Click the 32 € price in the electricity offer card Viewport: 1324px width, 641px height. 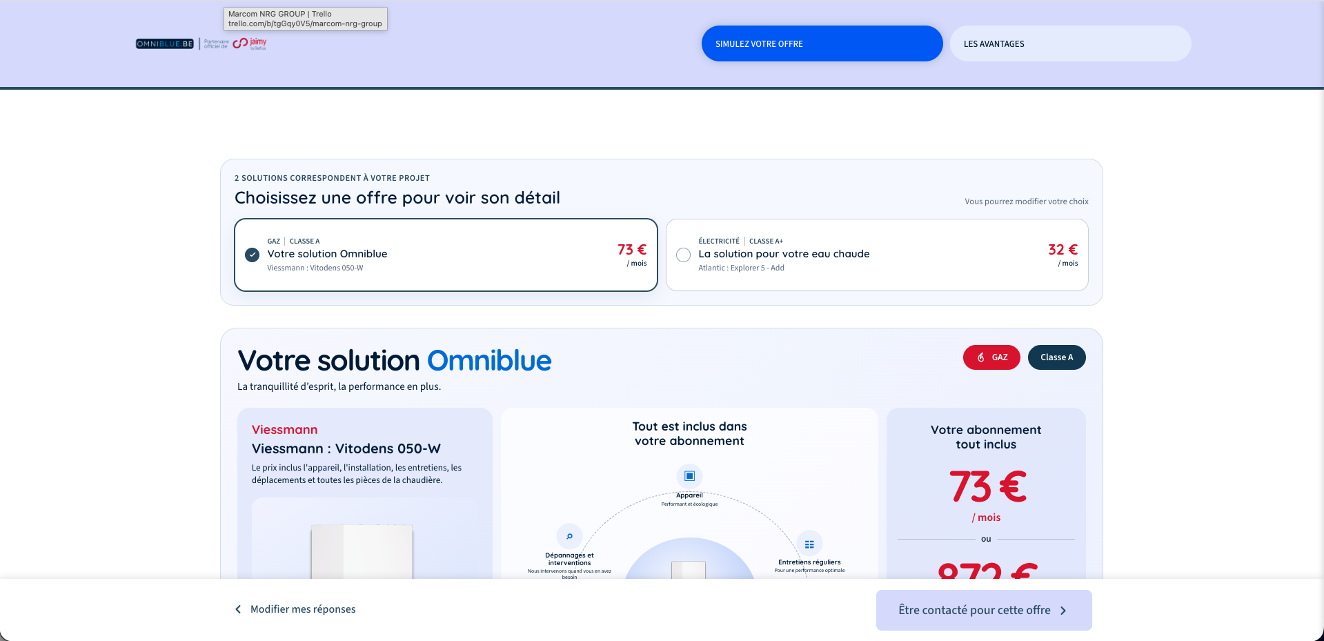tap(1063, 250)
